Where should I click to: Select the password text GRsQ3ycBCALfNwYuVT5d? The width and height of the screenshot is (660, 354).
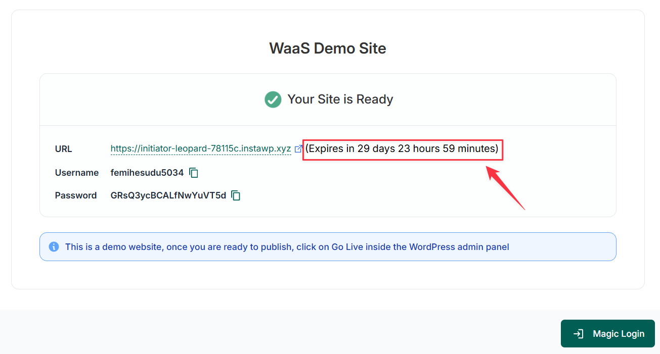click(x=168, y=195)
